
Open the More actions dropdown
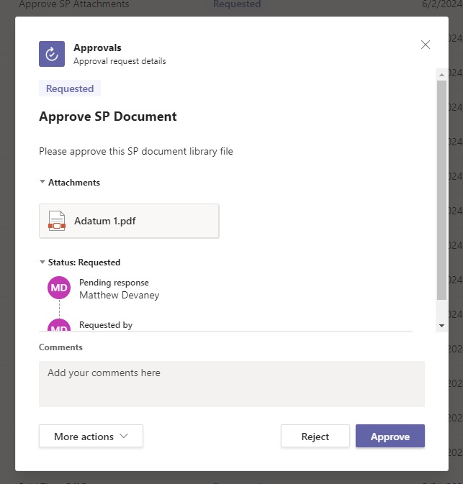[x=91, y=436]
